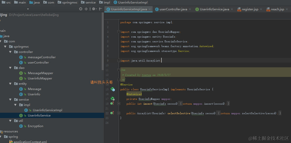This screenshot has width=291, height=143.
Task: Click @Service annotation in code
Action: [126, 84]
